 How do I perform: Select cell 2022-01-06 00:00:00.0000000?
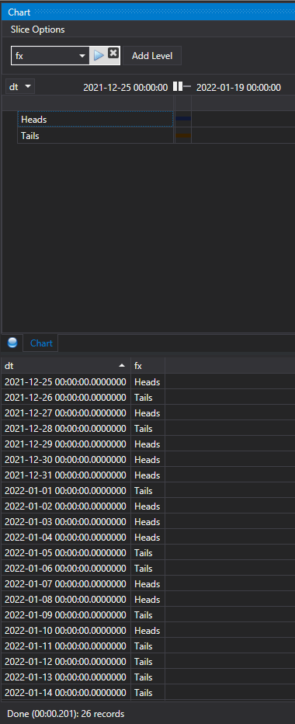click(65, 569)
